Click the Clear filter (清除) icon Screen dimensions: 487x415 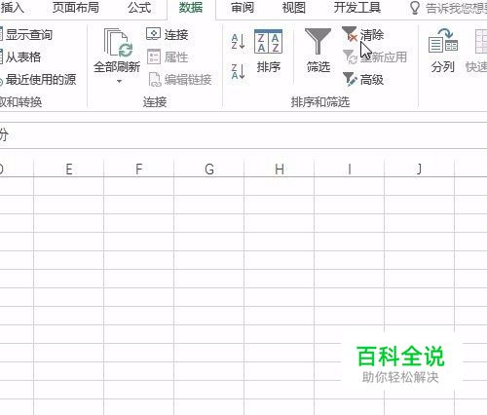point(350,34)
